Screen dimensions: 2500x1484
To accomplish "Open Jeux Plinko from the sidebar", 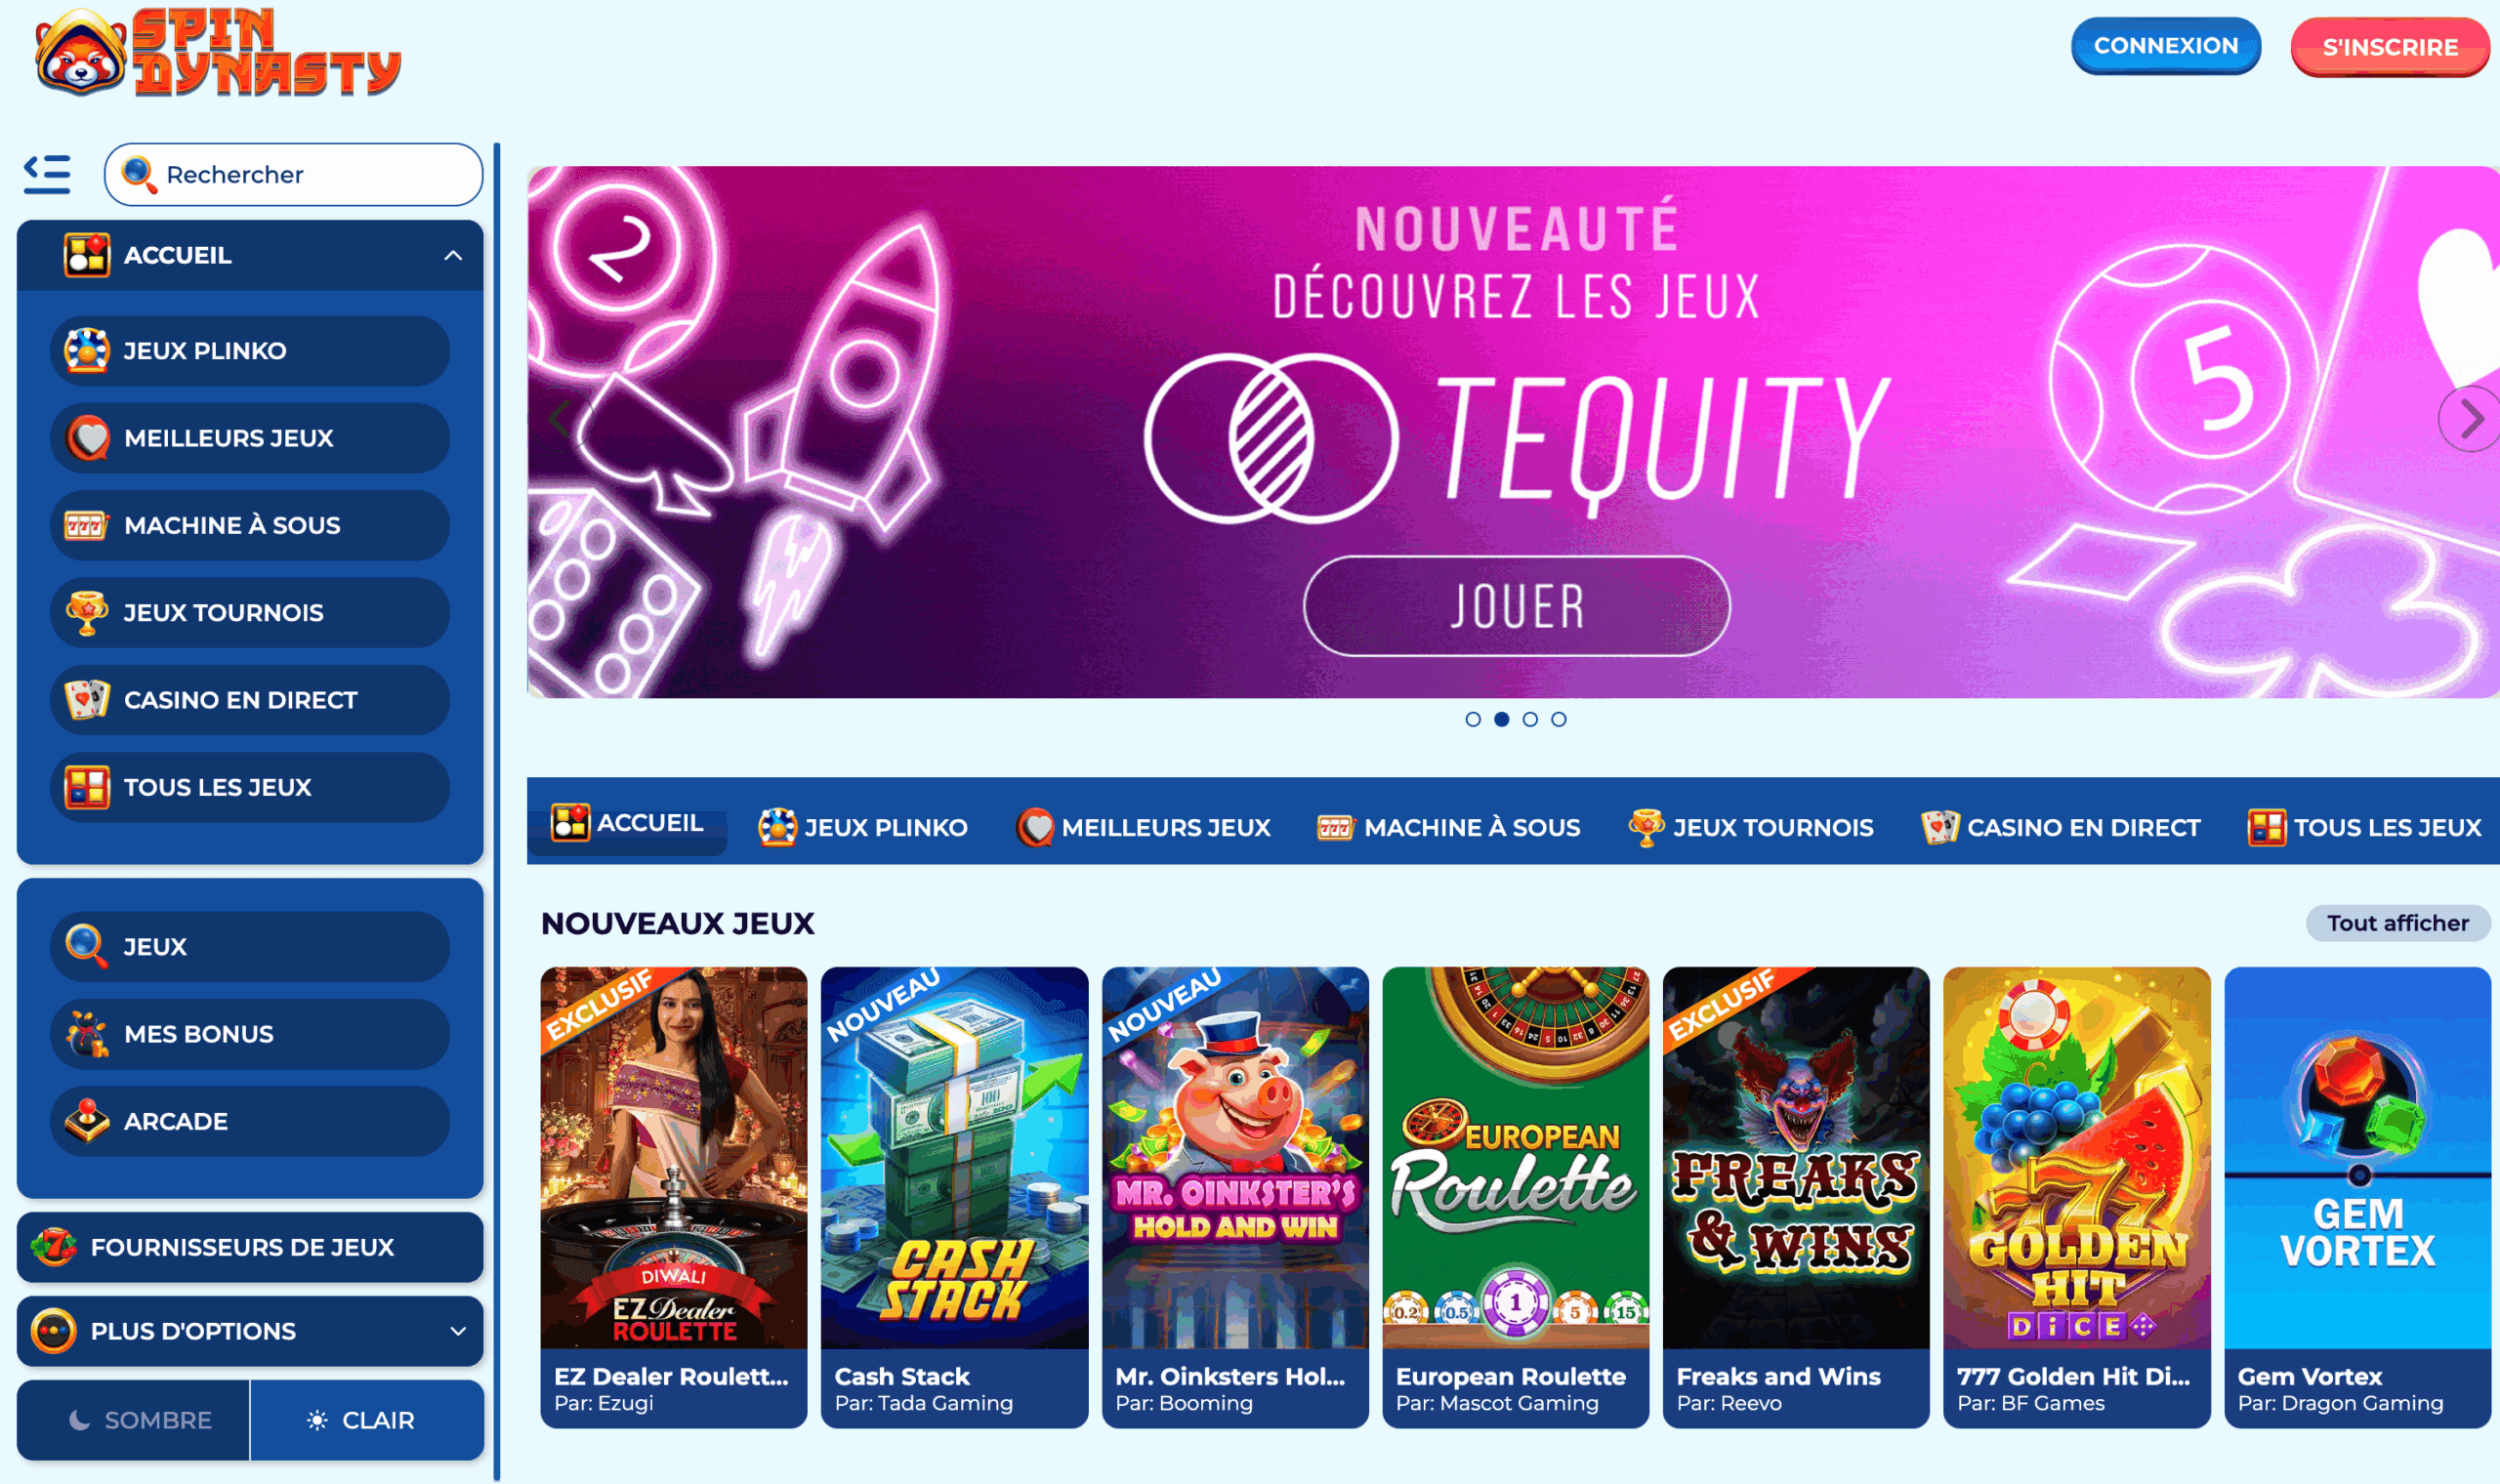I will [250, 351].
